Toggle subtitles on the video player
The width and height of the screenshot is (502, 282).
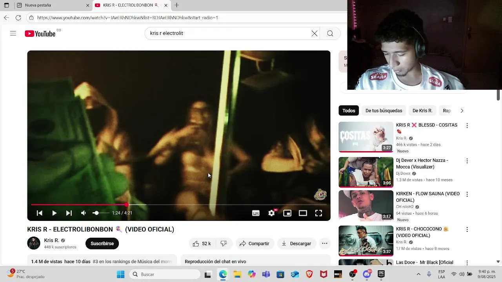click(x=256, y=213)
